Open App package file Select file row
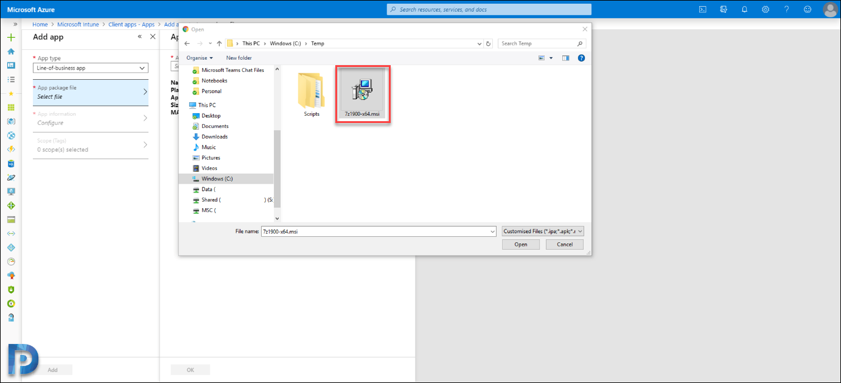Viewport: 841px width, 383px height. click(x=91, y=92)
